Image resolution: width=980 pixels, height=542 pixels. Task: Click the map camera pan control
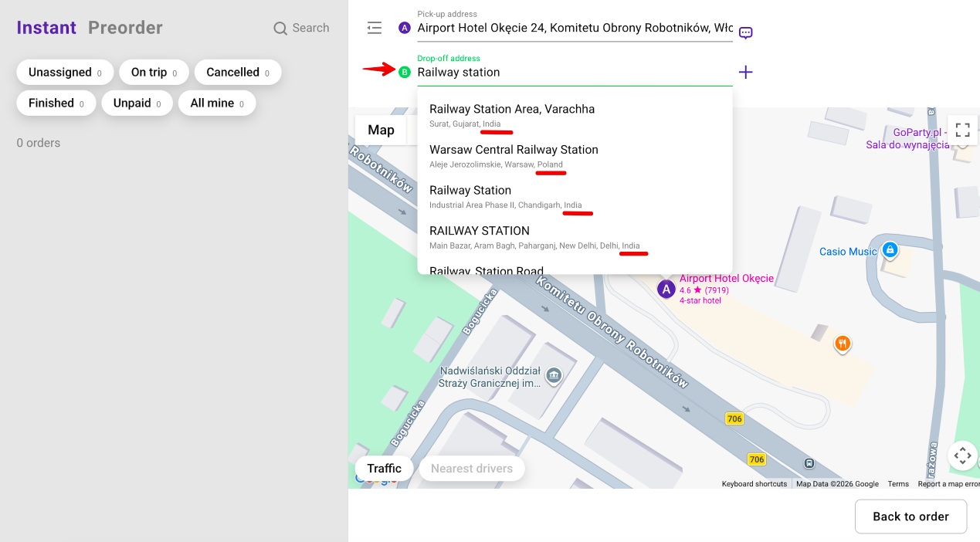click(962, 456)
